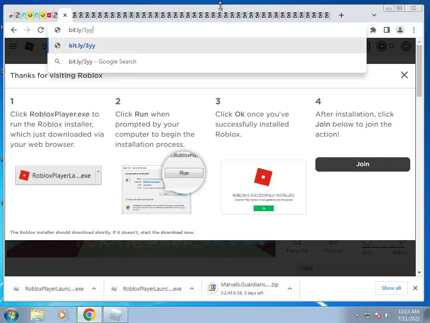The width and height of the screenshot is (430, 323).
Task: Click the Join button
Action: 362,164
